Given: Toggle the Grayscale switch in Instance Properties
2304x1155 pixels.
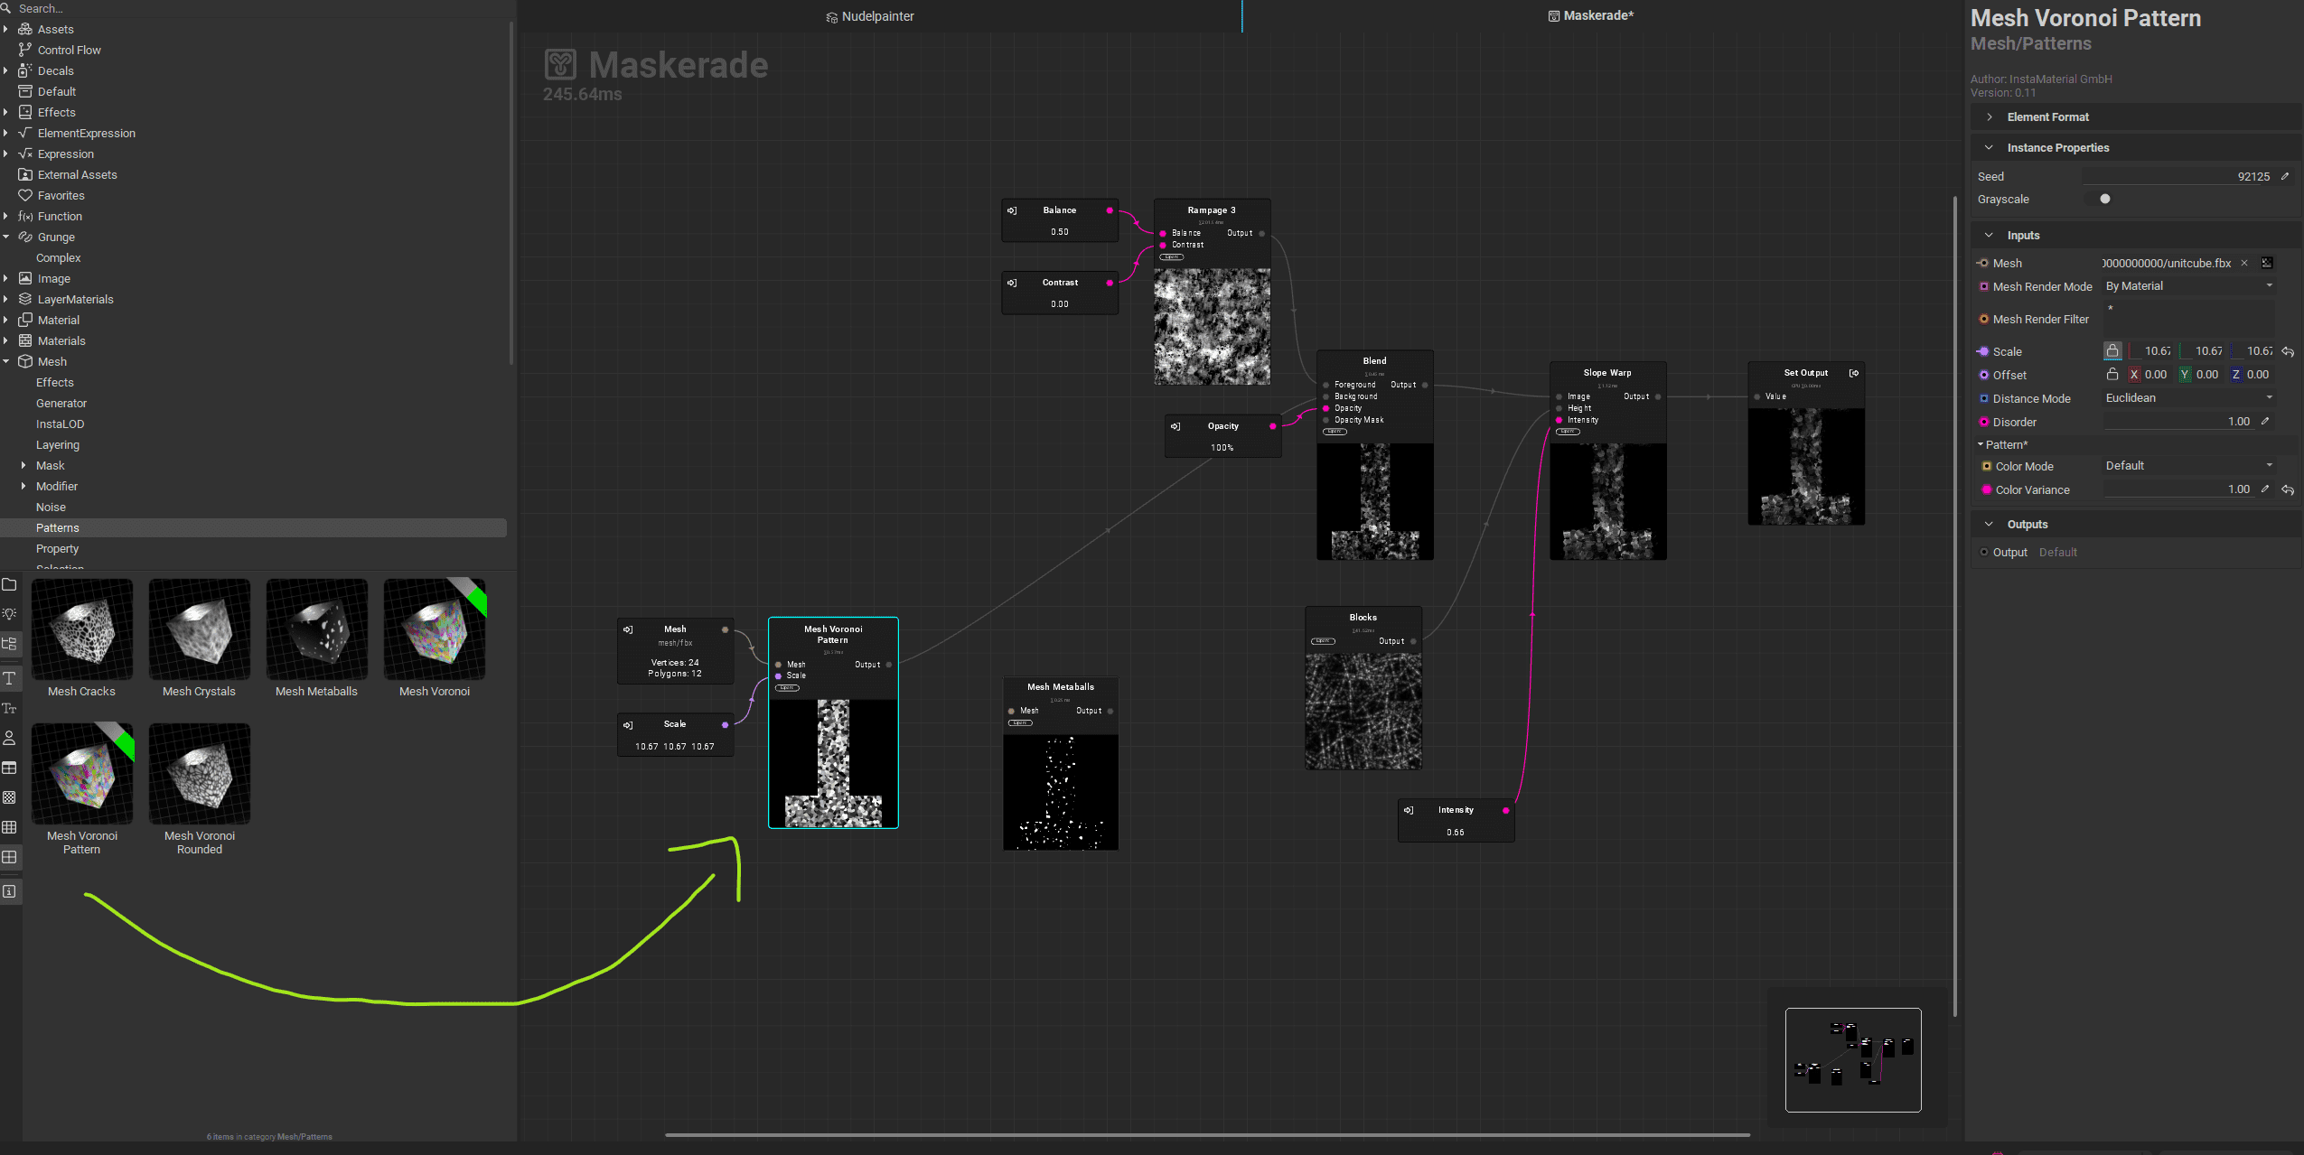Looking at the screenshot, I should (2104, 199).
